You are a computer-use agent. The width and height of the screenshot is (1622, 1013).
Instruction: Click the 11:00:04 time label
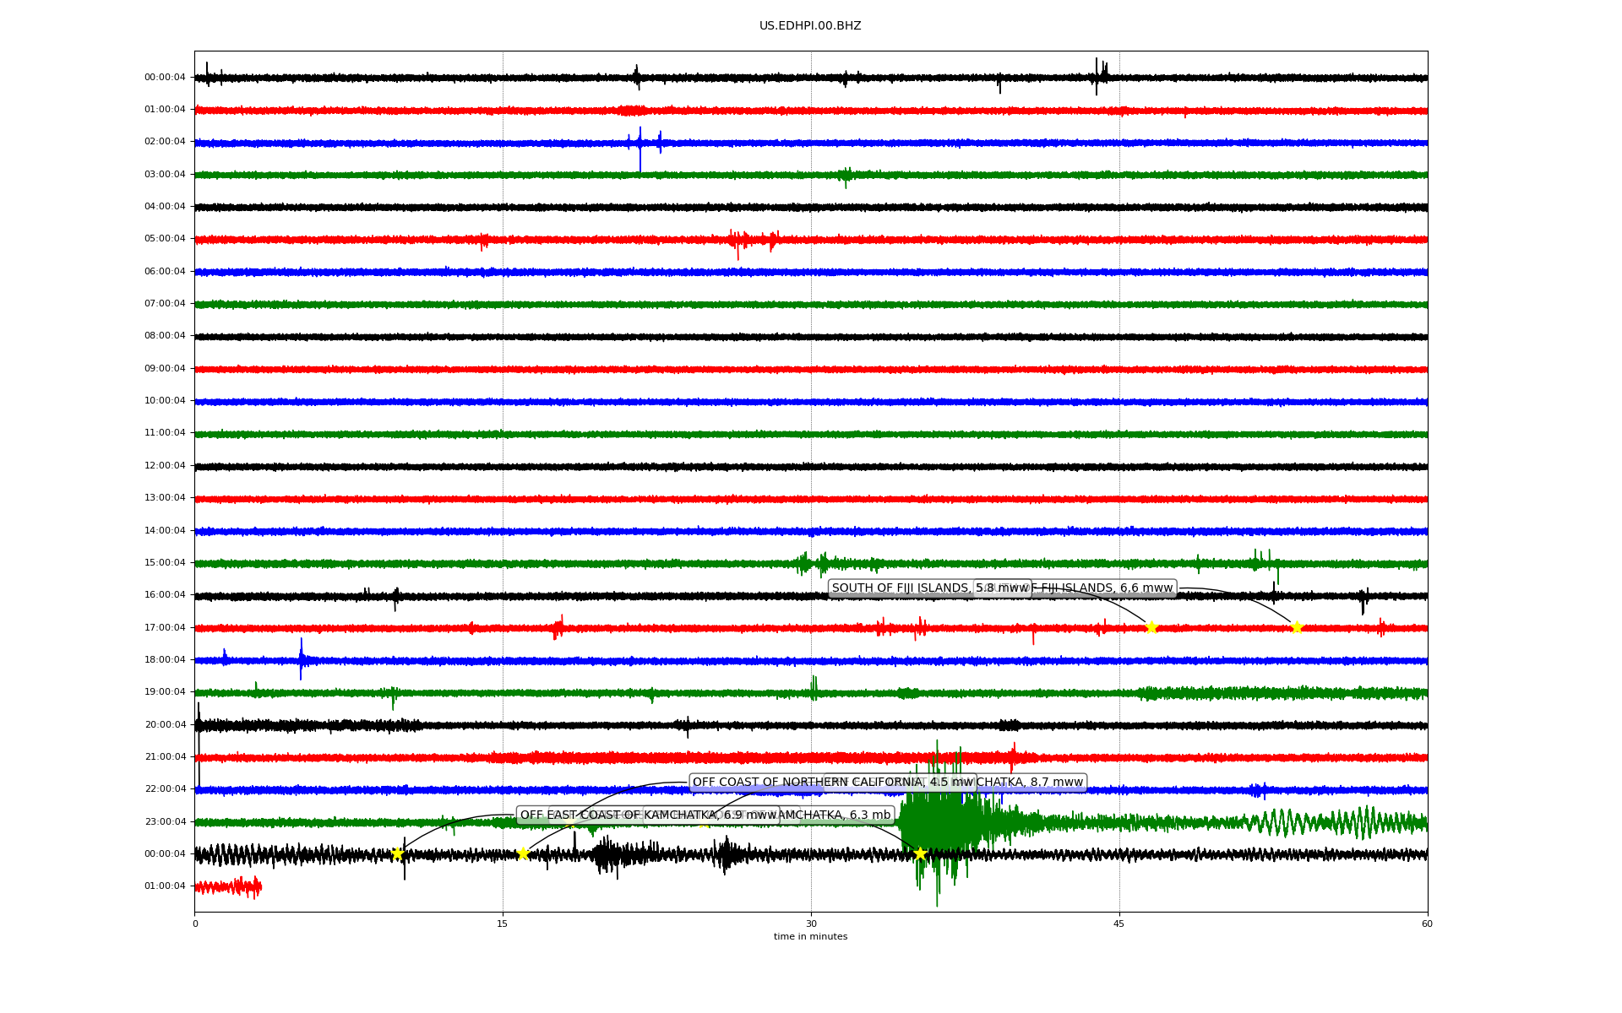pyautogui.click(x=165, y=433)
